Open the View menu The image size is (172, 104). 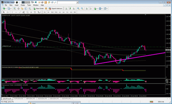click(x=11, y=5)
